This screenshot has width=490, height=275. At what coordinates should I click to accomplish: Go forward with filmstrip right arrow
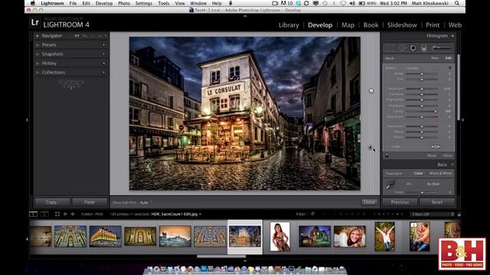(73, 214)
